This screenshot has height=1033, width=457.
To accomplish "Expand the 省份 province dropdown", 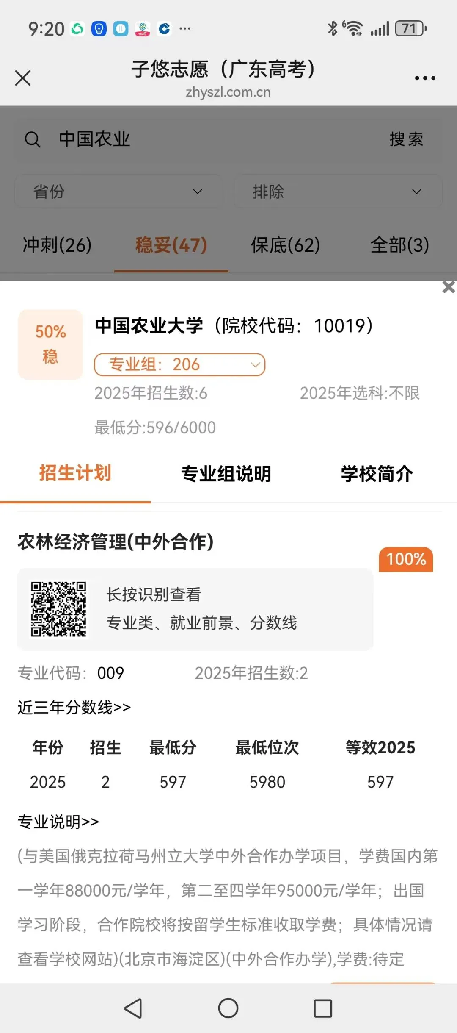I will (118, 192).
